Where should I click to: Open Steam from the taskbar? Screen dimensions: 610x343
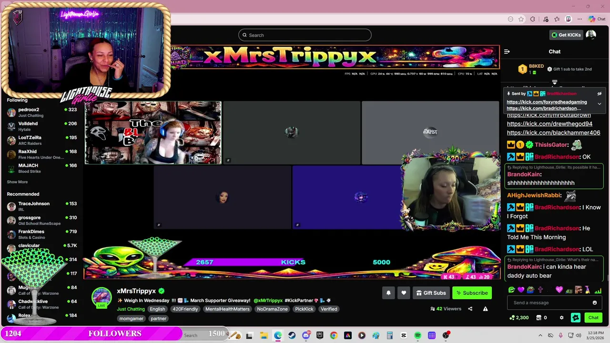[x=292, y=335]
